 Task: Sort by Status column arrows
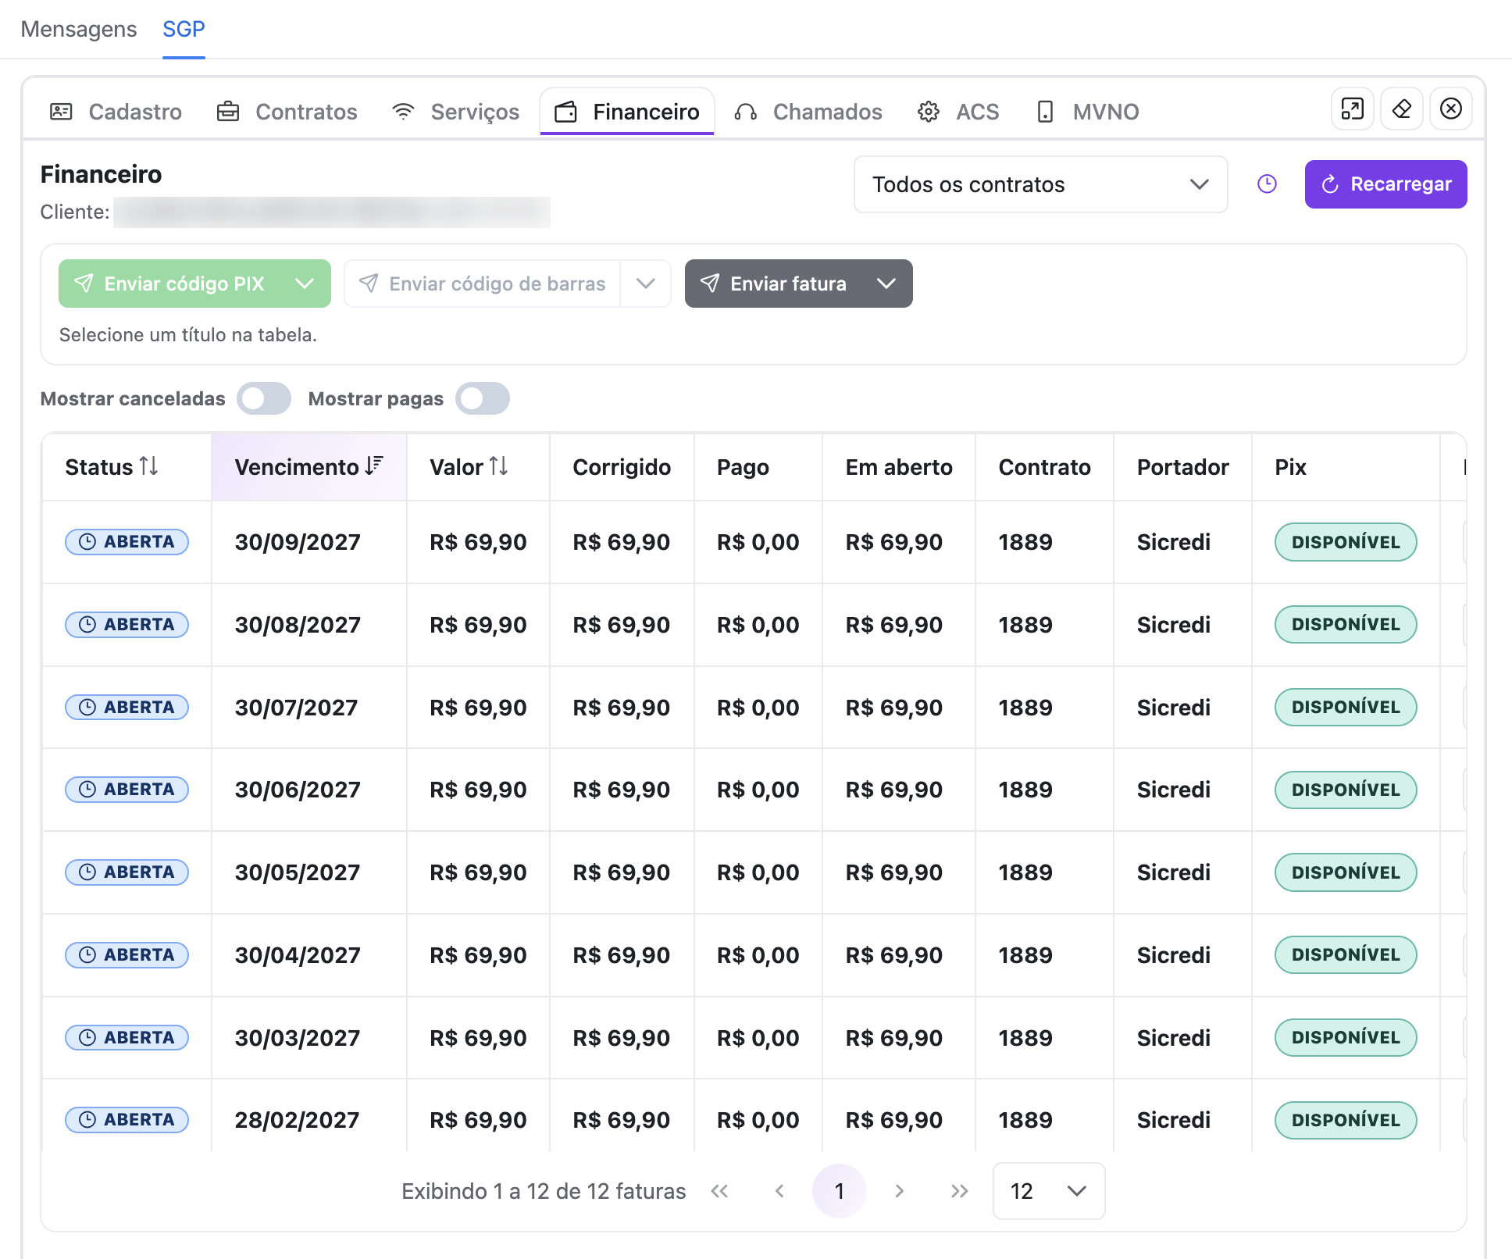click(x=149, y=466)
